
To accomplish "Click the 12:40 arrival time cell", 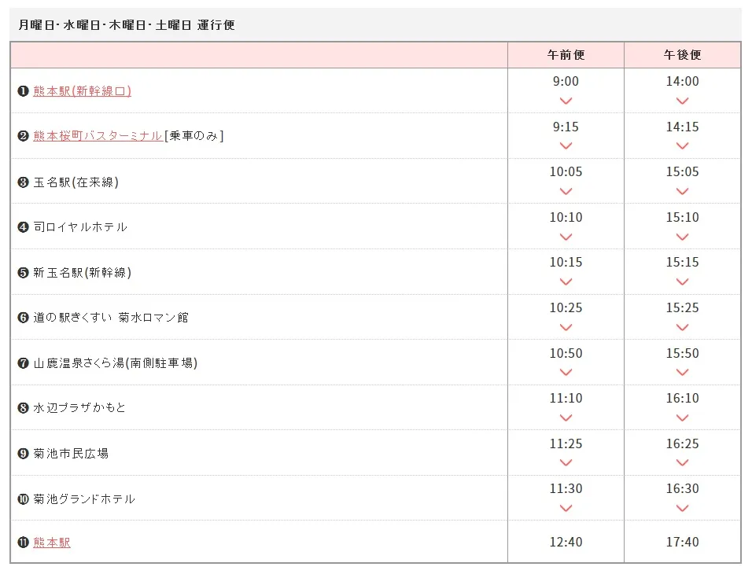I will [566, 542].
